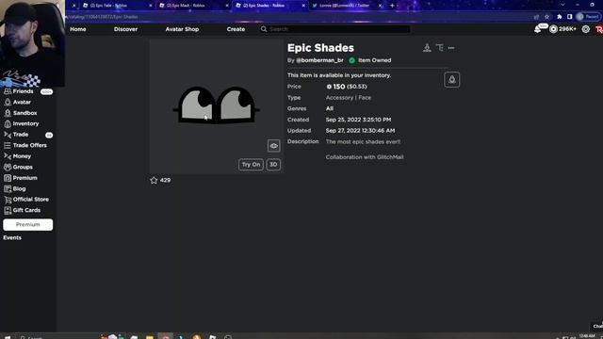
Task: Open Discover in top navigation
Action: 125,29
